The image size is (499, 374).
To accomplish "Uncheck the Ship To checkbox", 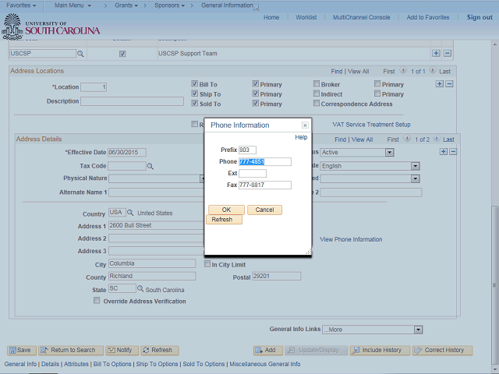I will coord(194,93).
